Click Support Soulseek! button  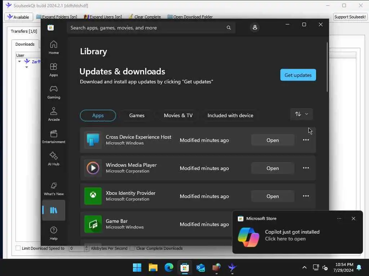tap(350, 17)
